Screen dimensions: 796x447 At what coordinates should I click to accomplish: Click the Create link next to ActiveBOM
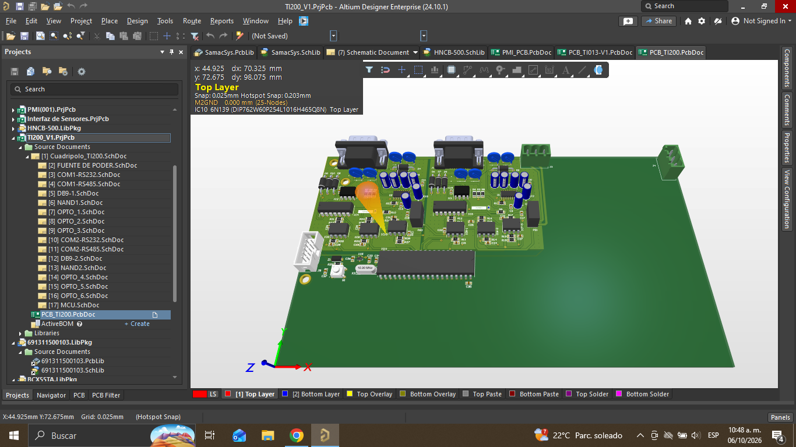(137, 324)
